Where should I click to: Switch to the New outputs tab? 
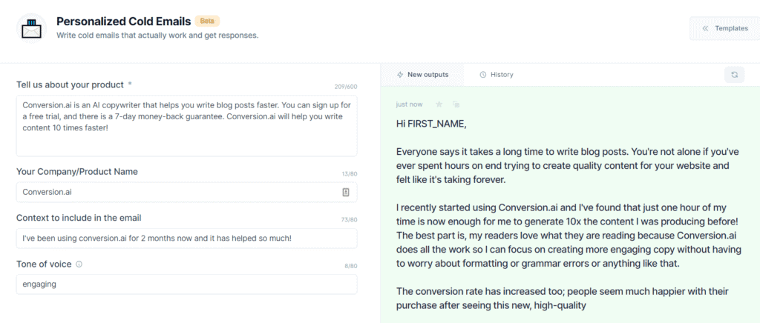(422, 75)
